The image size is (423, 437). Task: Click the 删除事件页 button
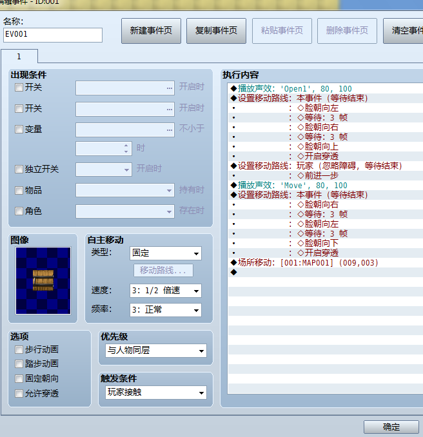tap(347, 31)
